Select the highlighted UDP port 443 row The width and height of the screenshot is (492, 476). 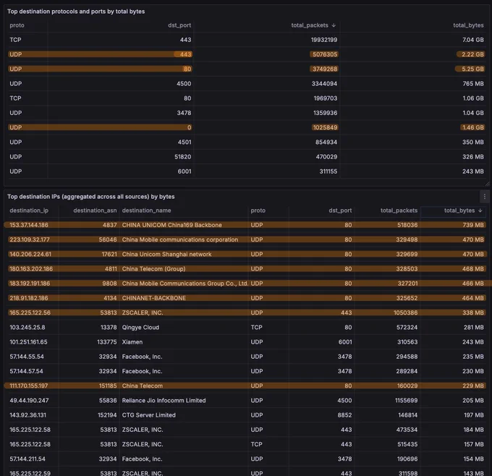pyautogui.click(x=247, y=54)
